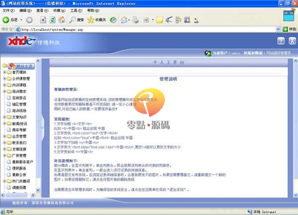Viewport: 298px width, 215px height.
Task: Click the yellow note toolbar icon
Action: tap(159, 20)
